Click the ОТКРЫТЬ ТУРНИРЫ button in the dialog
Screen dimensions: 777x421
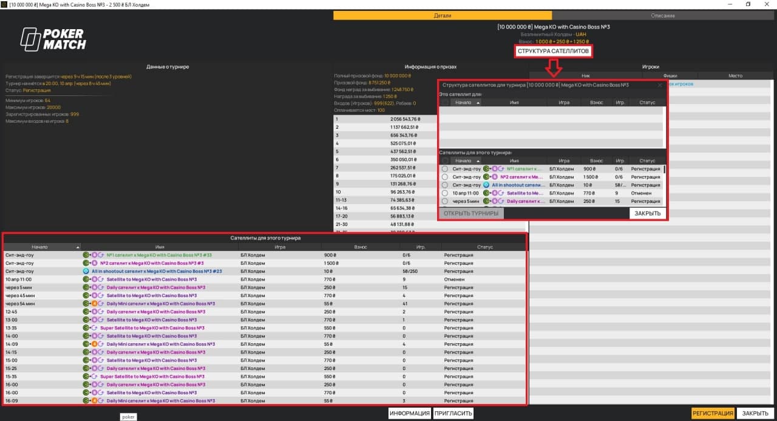pos(471,213)
